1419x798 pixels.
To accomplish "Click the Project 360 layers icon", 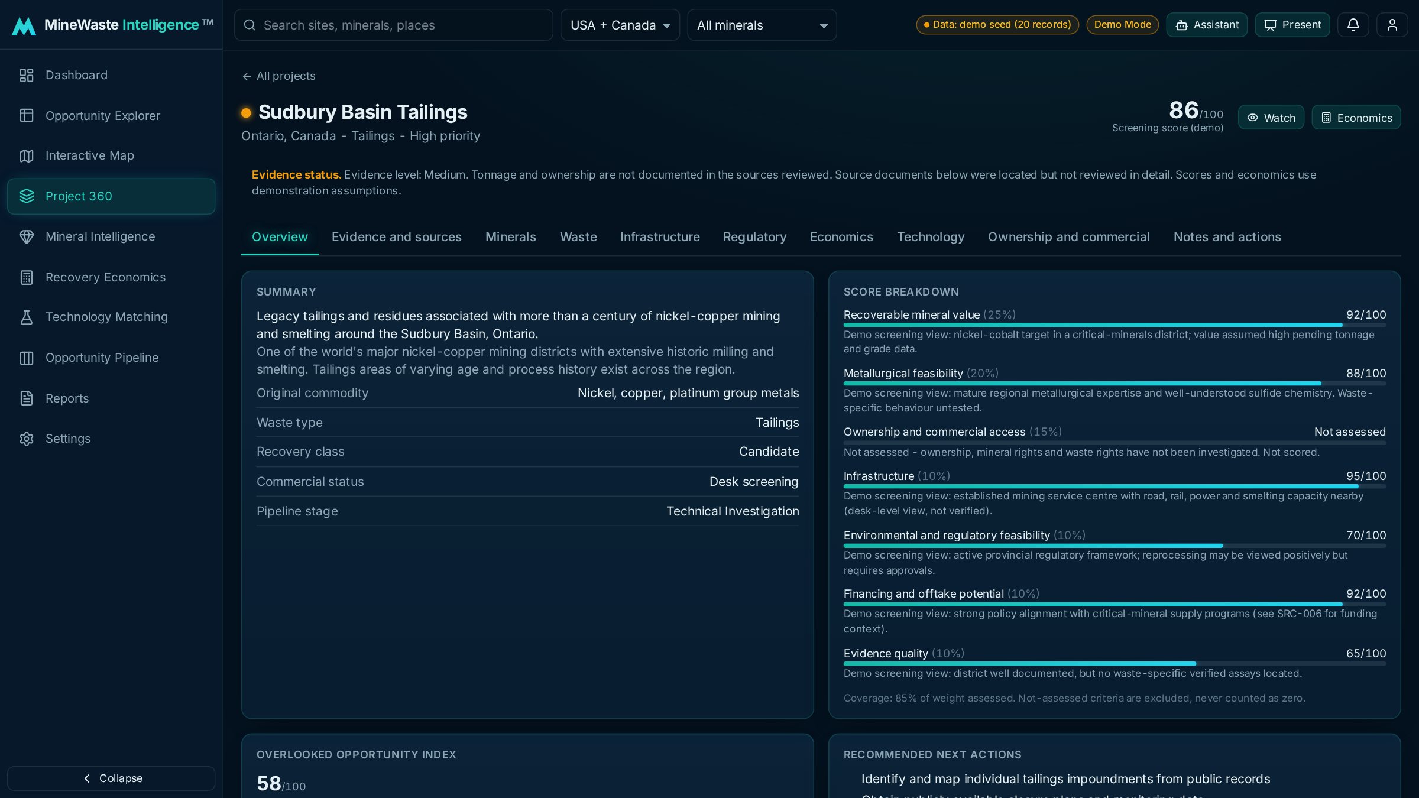I will 27,196.
